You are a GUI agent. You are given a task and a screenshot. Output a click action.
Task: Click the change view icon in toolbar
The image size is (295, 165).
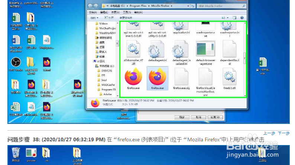223,18
